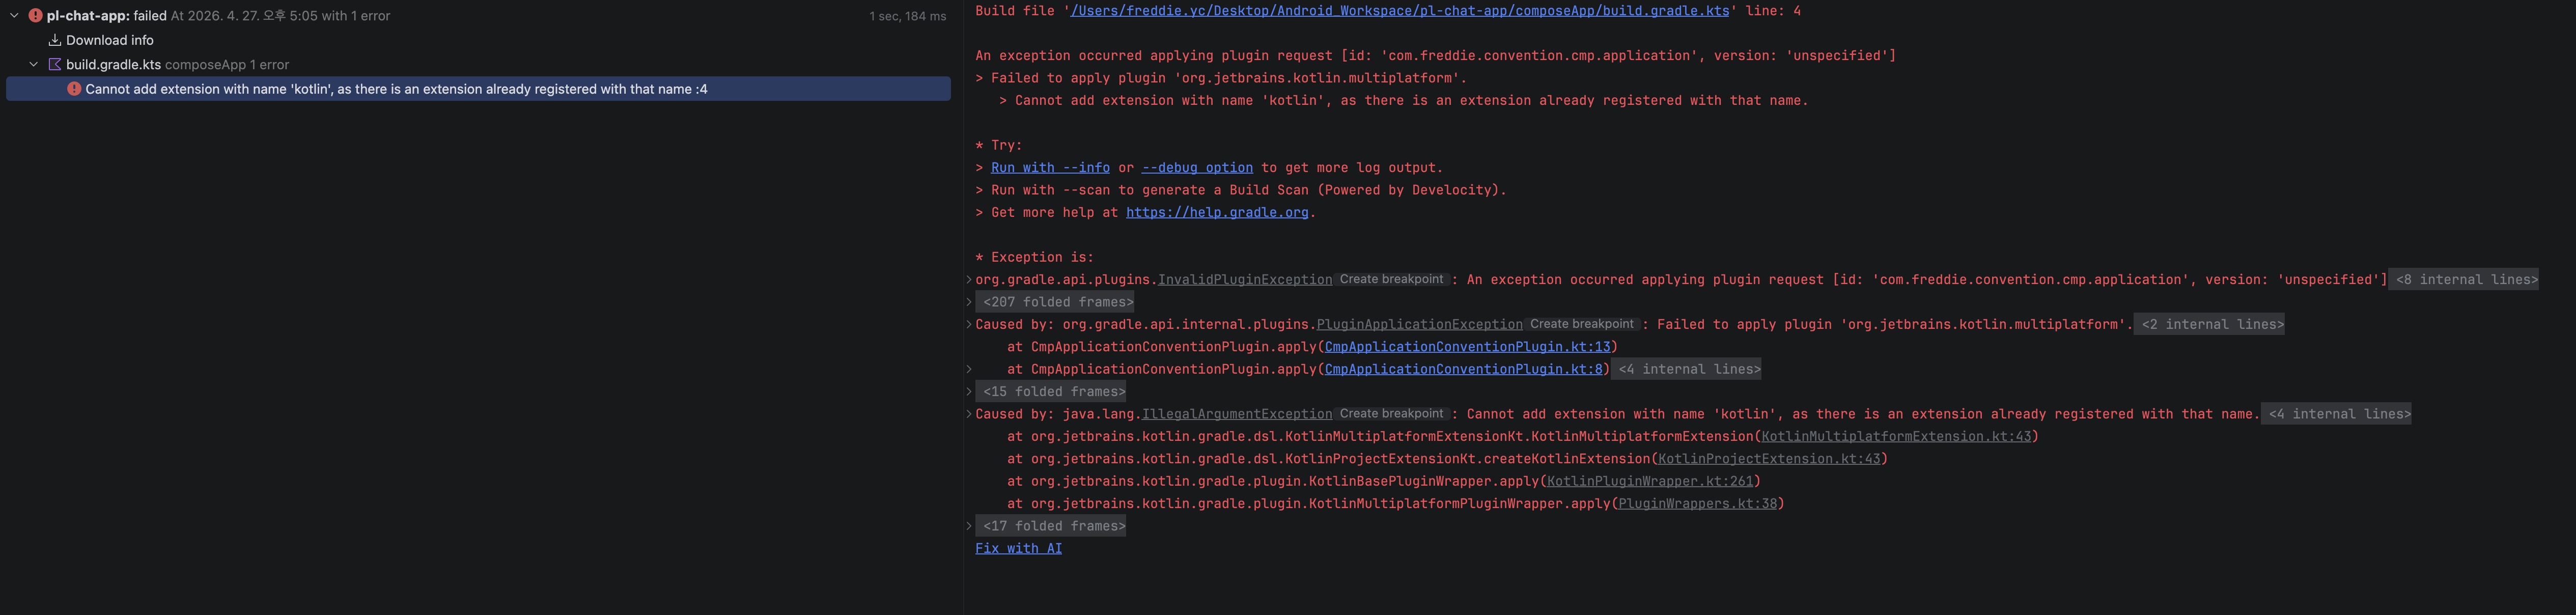The image size is (2576, 615).
Task: Collapse the pl-chat-app build node
Action: [x=14, y=16]
